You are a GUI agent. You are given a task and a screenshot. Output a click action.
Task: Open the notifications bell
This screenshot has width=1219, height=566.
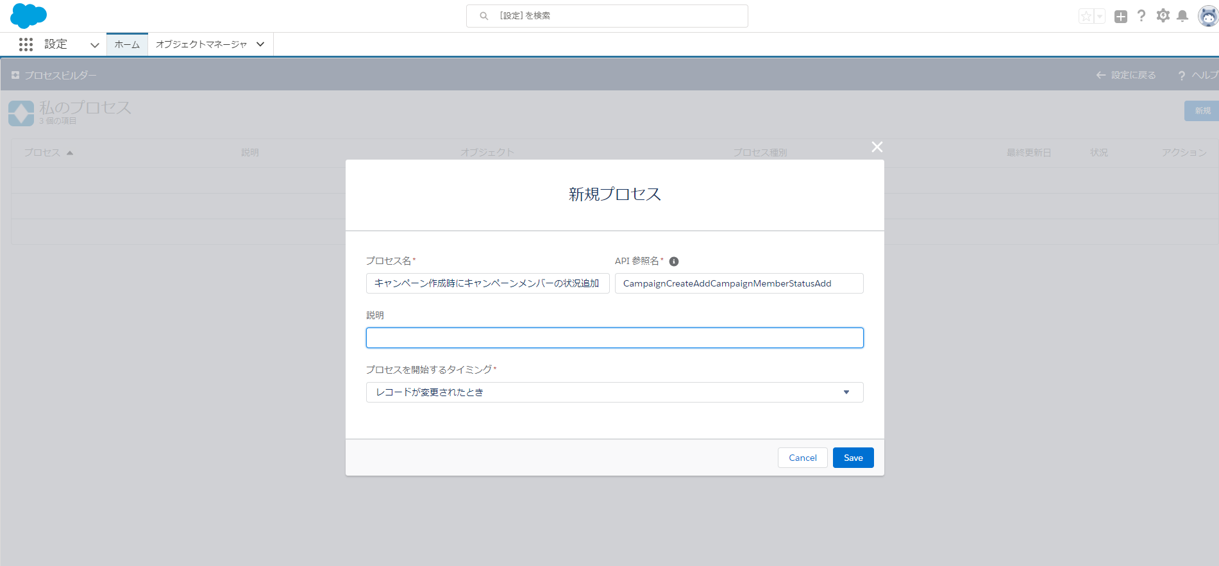click(x=1182, y=16)
